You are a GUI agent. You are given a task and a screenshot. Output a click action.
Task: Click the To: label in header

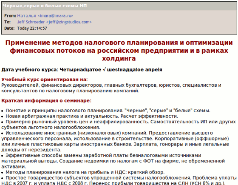click(x=8, y=22)
